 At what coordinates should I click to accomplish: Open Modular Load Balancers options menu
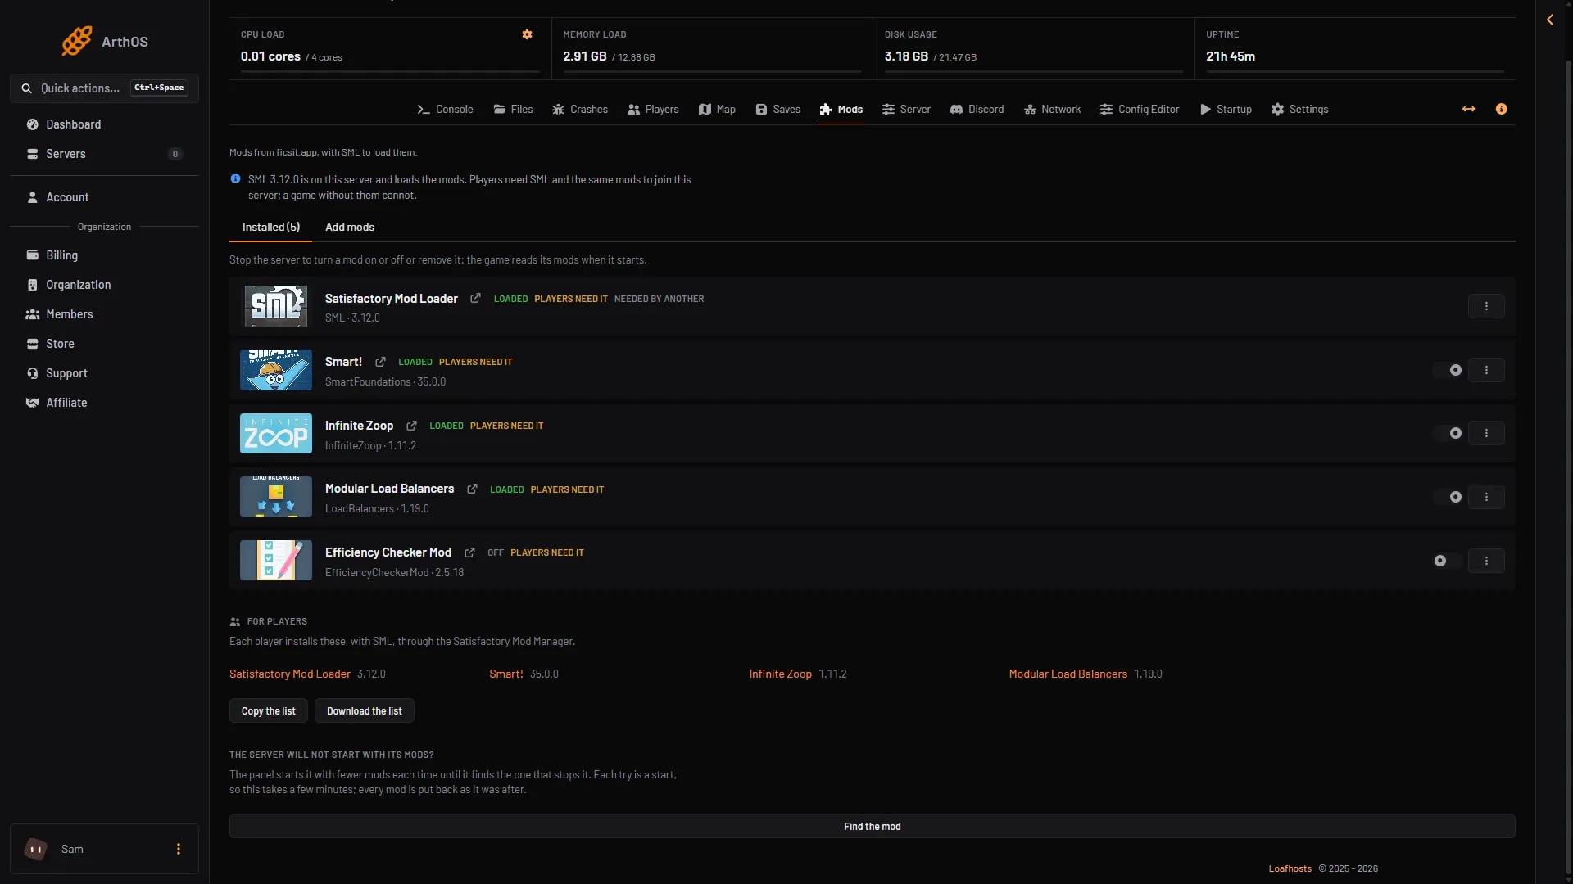1486,497
